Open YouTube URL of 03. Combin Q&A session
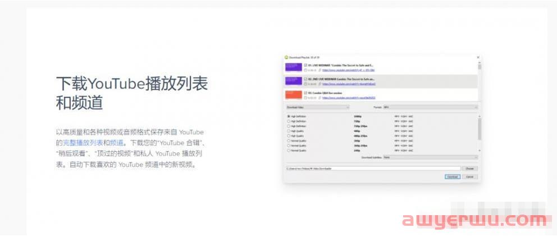 point(349,97)
